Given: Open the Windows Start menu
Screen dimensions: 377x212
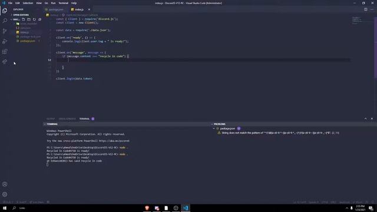Looking at the screenshot, I should tap(5, 208).
